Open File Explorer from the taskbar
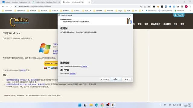Image resolution: width=193 pixels, height=108 pixels. (91, 105)
